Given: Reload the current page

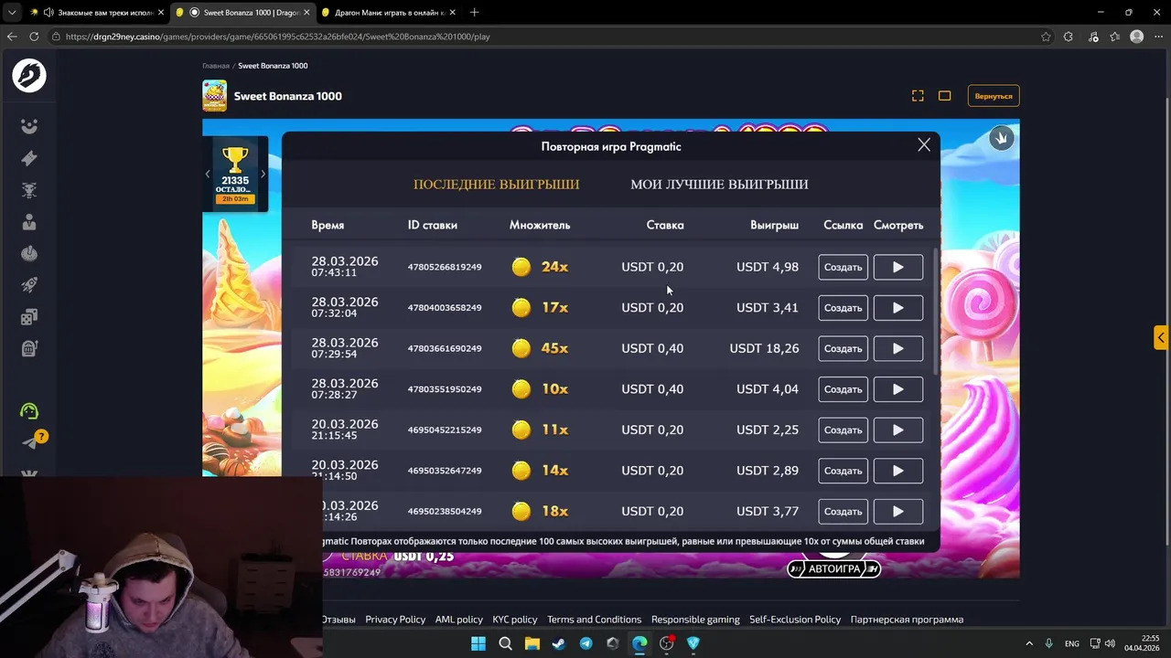Looking at the screenshot, I should coord(34,37).
